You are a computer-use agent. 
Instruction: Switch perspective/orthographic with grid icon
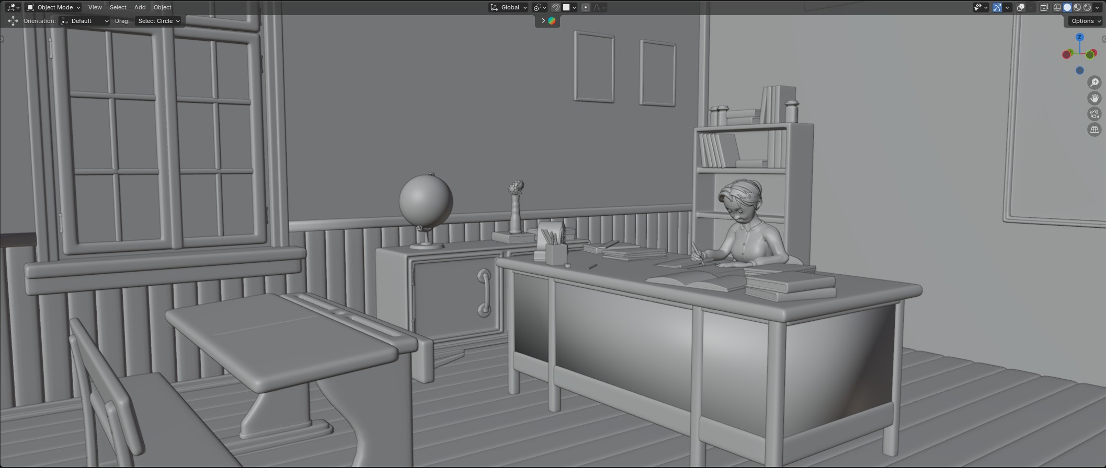[x=1094, y=130]
